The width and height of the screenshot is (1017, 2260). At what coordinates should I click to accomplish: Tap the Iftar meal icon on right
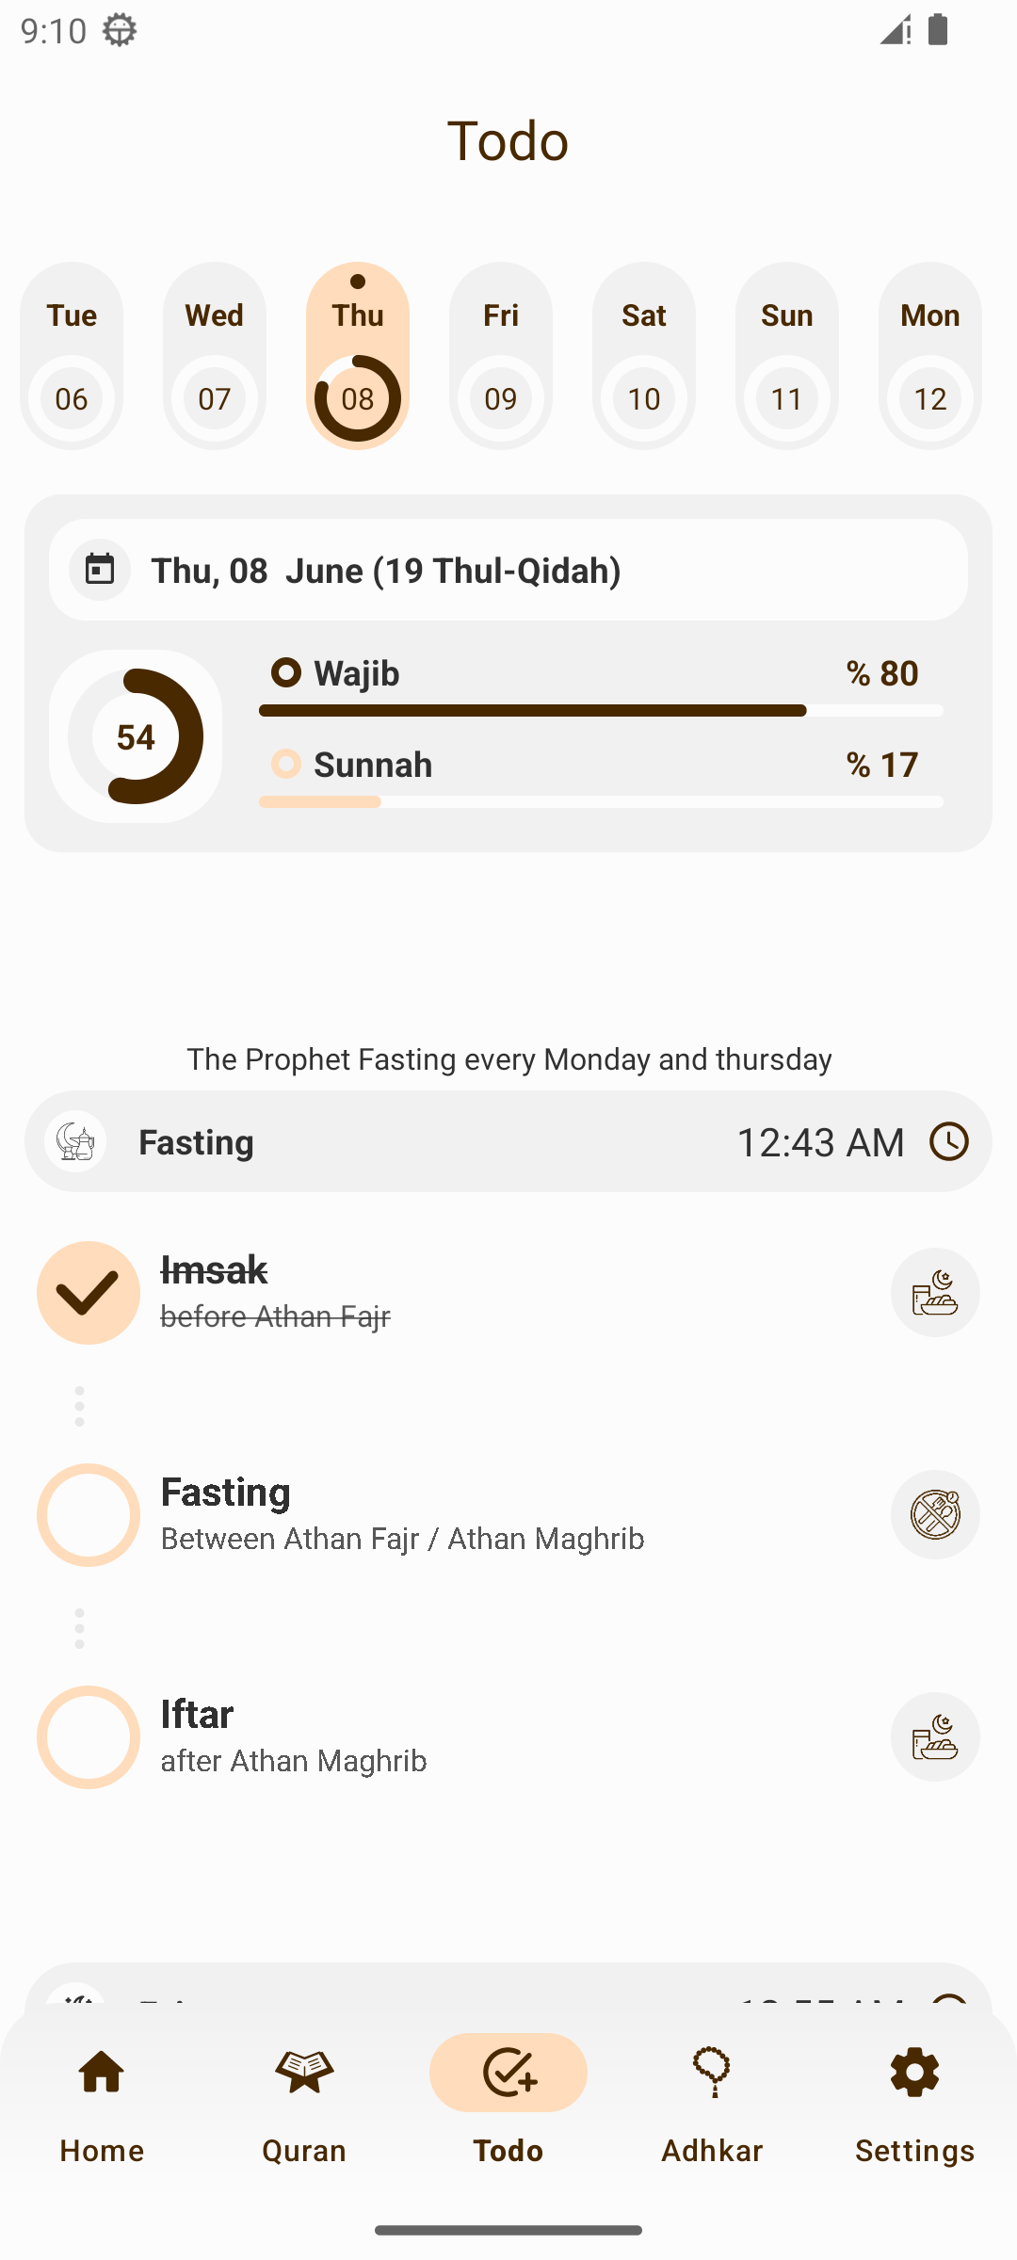point(935,1736)
